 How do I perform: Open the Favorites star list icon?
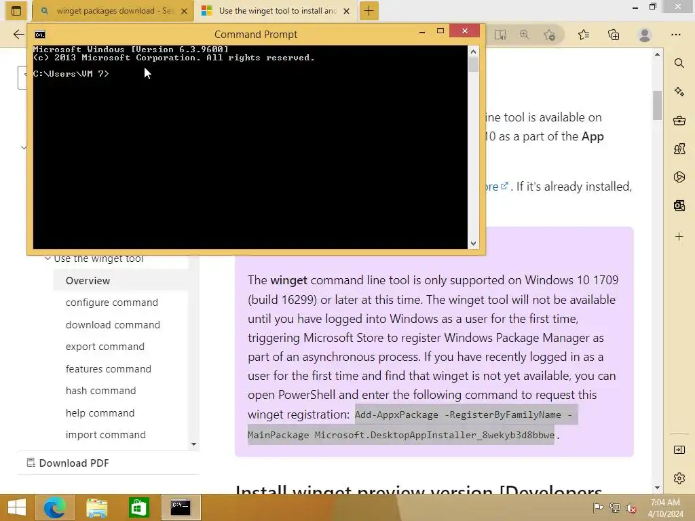pyautogui.click(x=583, y=35)
